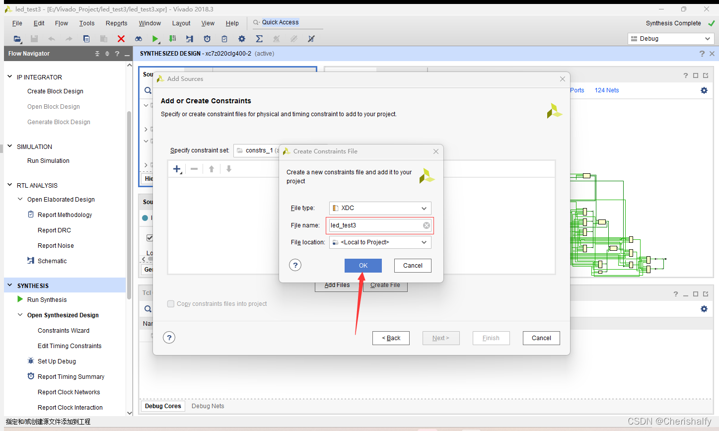
Task: Open the Layout menu
Action: point(181,23)
